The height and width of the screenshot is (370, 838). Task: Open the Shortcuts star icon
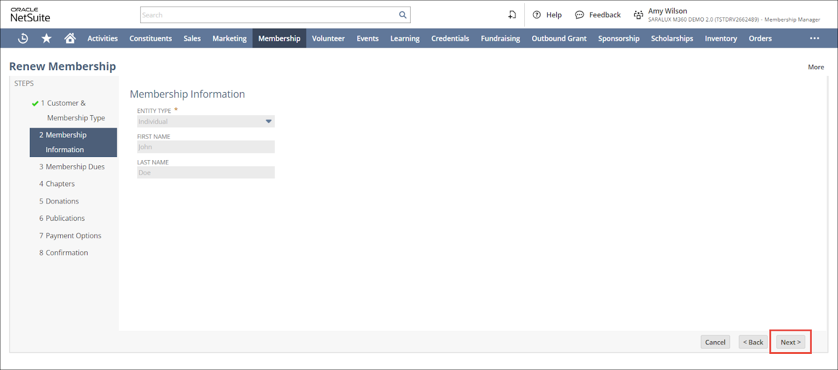[x=47, y=38]
